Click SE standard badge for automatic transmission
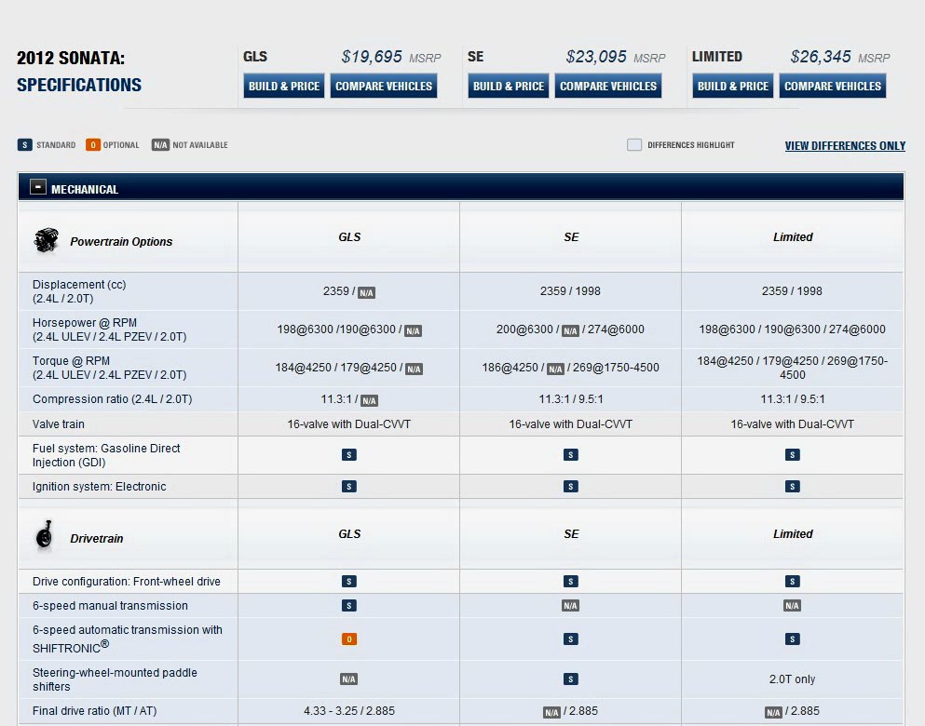The image size is (925, 726). tap(570, 639)
